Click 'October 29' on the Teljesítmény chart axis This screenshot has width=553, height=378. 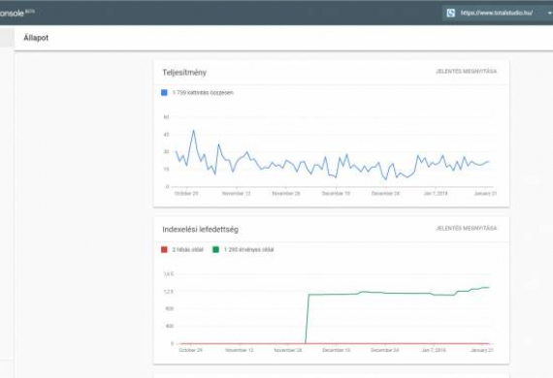(x=186, y=194)
